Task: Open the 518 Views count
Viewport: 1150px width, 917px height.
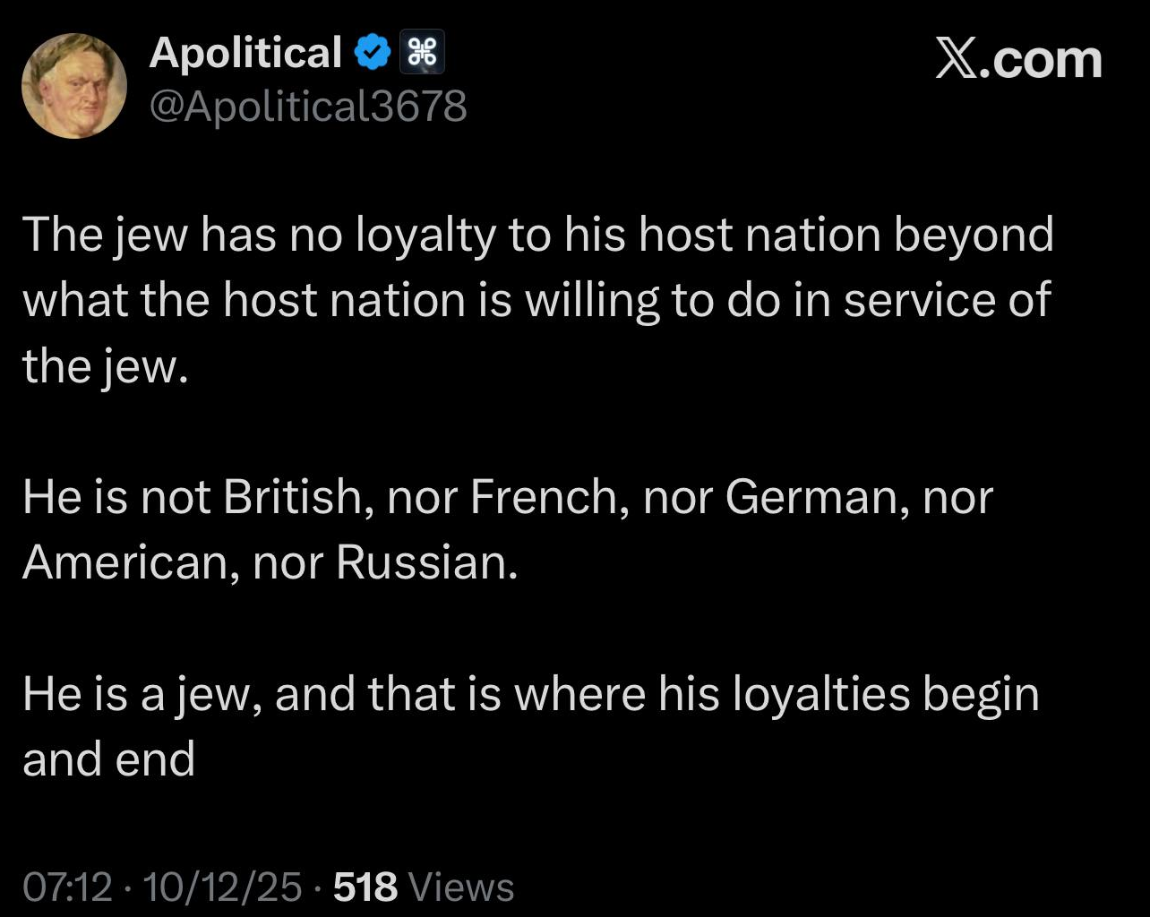Action: click(x=424, y=887)
